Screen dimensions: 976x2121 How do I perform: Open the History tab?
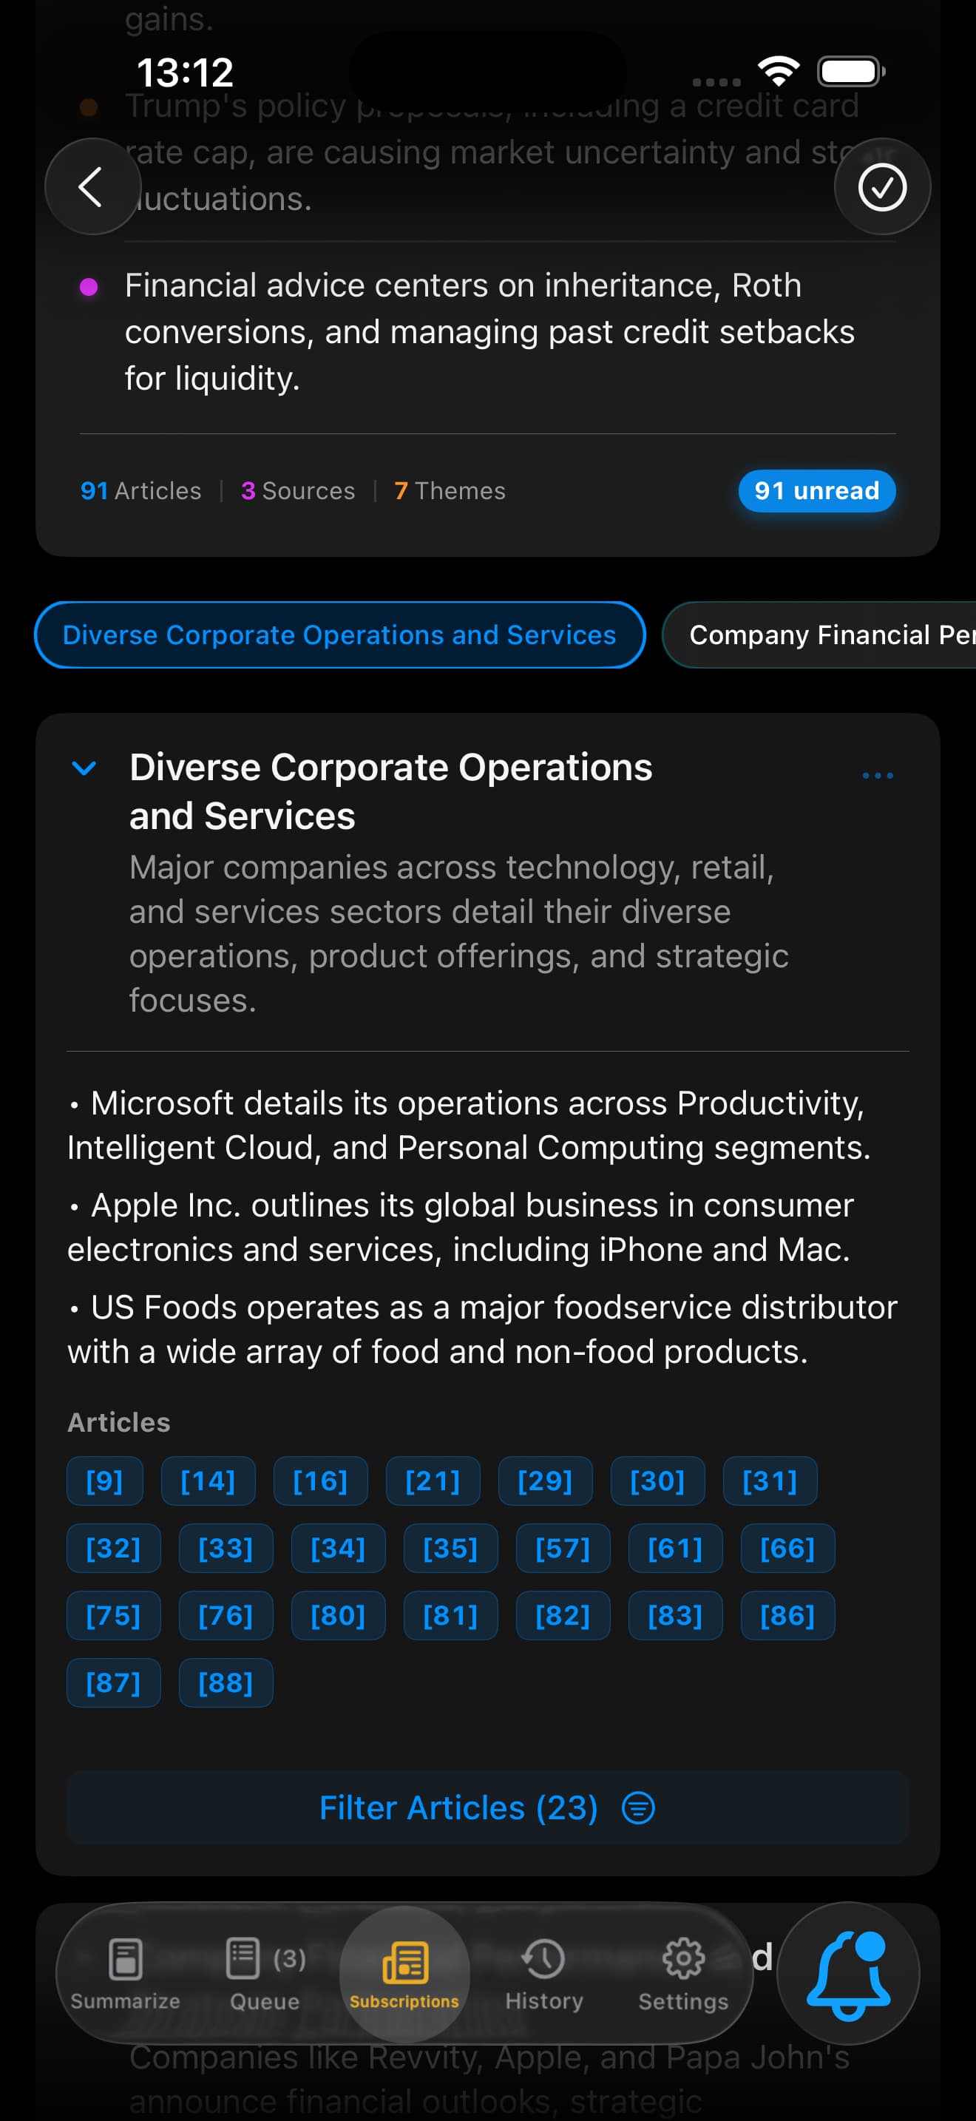544,1973
